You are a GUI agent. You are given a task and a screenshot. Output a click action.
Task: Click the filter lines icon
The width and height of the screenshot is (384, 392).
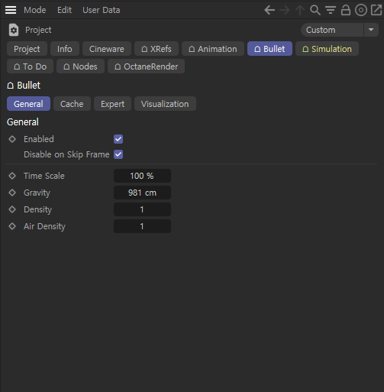[331, 10]
